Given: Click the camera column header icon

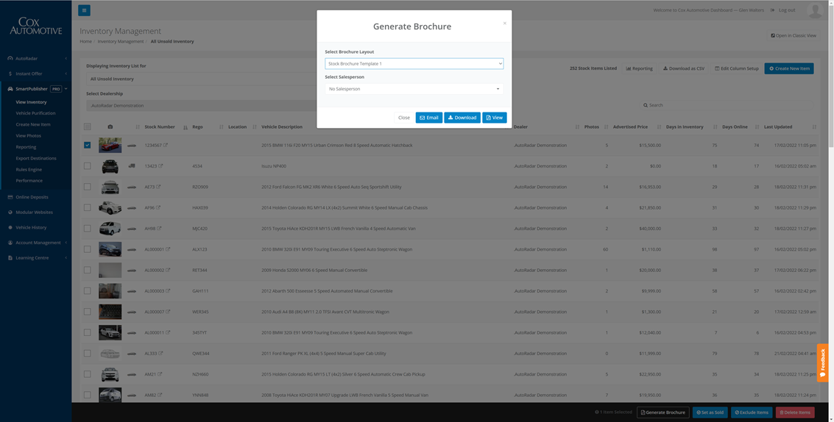Looking at the screenshot, I should coord(110,127).
